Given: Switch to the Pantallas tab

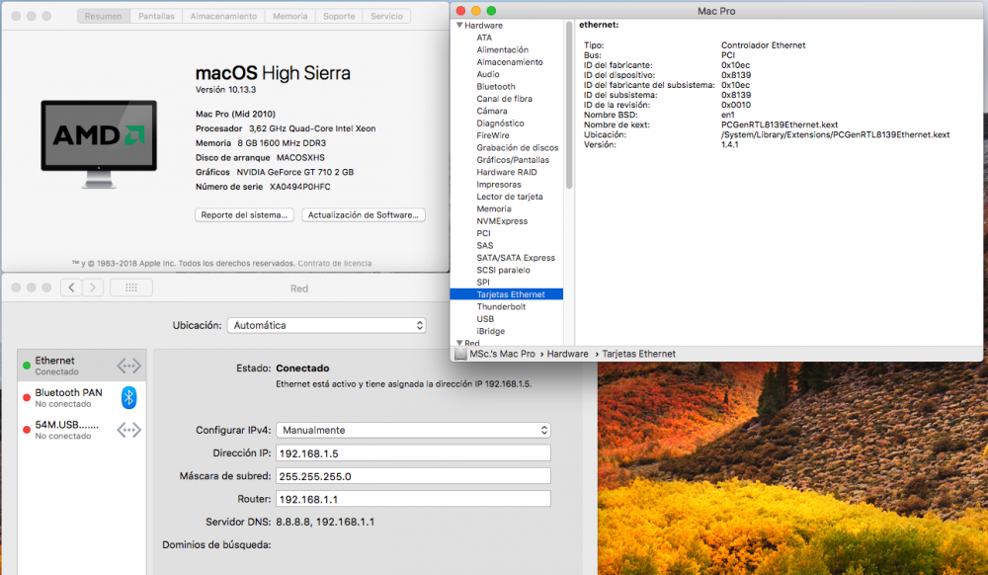Looking at the screenshot, I should pyautogui.click(x=156, y=16).
